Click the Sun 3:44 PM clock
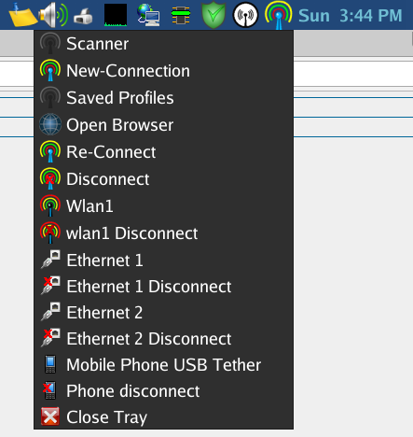Image resolution: width=413 pixels, height=437 pixels. point(351,16)
